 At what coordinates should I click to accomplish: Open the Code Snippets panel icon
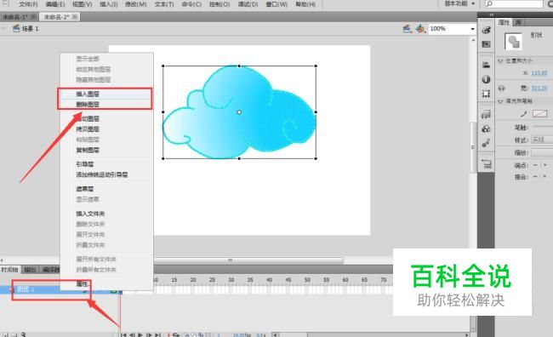(487, 114)
